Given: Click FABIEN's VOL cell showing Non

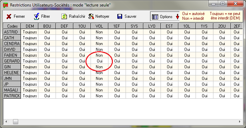Looking at the screenshot, I should pyautogui.click(x=99, y=55).
